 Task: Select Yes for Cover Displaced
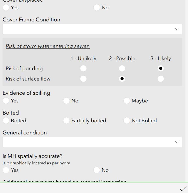click(6, 7)
